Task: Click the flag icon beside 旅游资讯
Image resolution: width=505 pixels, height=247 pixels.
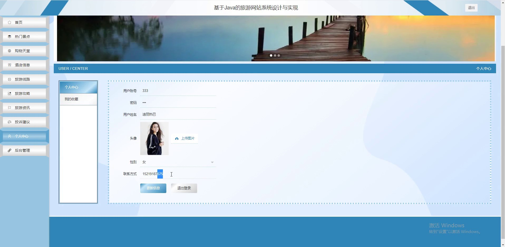Action: tap(9, 108)
